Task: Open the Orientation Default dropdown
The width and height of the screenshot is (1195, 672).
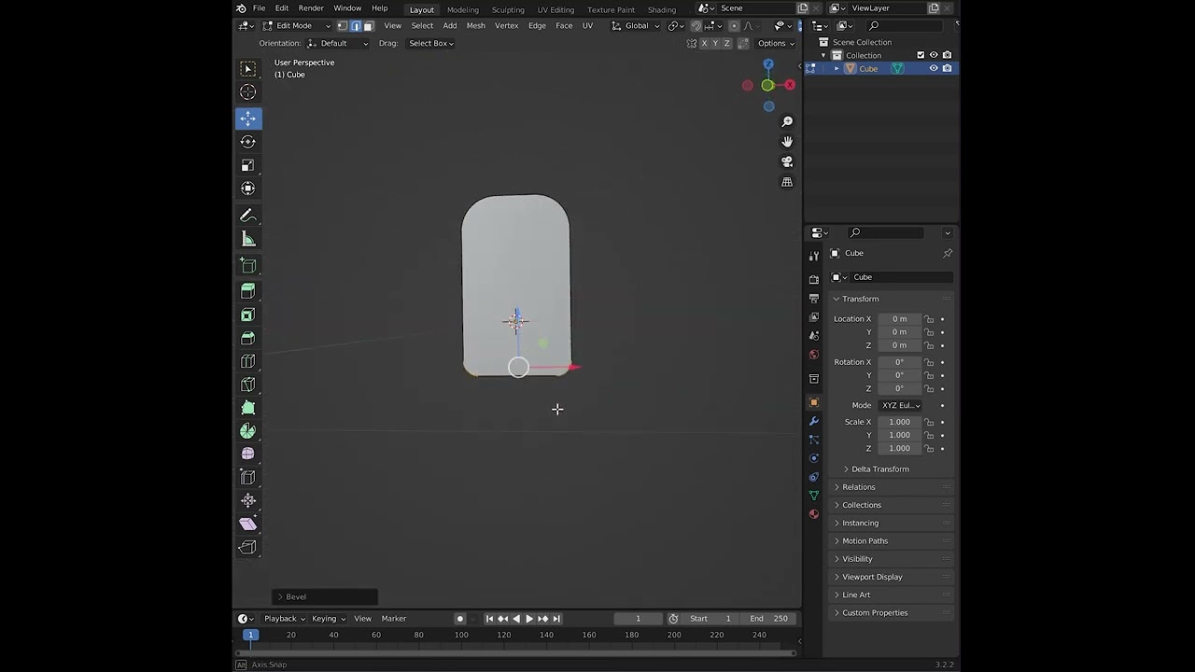Action: pos(338,43)
